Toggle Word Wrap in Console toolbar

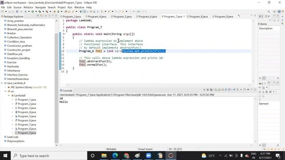tap(223, 90)
